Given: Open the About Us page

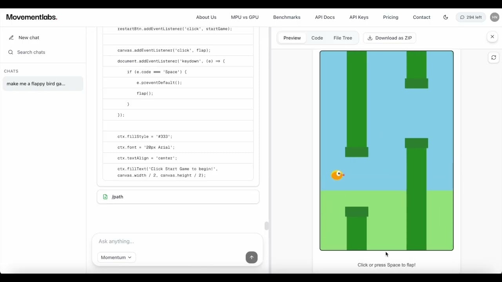Looking at the screenshot, I should pyautogui.click(x=206, y=17).
